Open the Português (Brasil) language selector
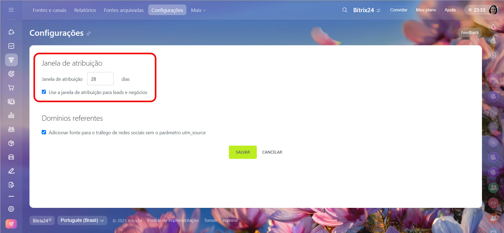The width and height of the screenshot is (504, 233). point(82,220)
